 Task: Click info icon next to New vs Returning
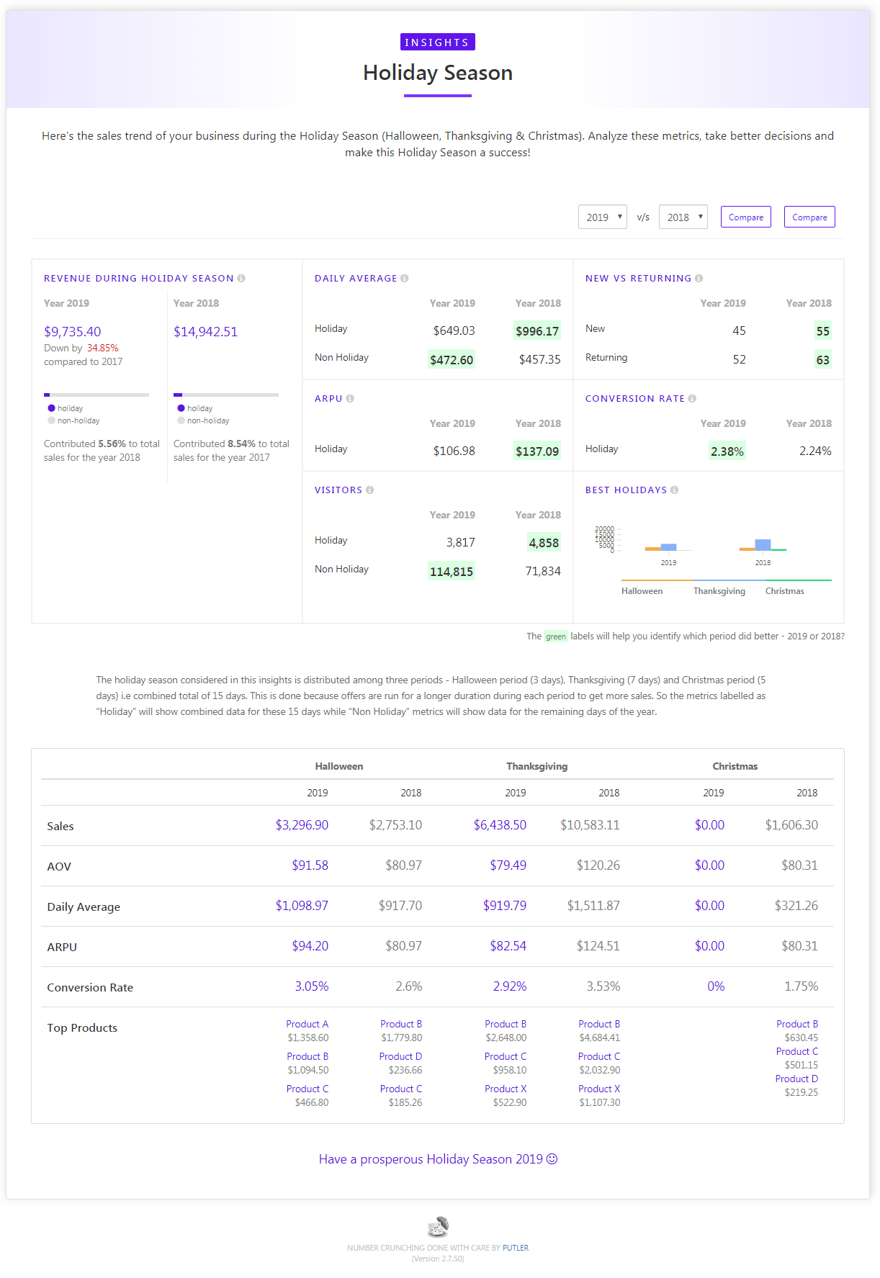(699, 279)
